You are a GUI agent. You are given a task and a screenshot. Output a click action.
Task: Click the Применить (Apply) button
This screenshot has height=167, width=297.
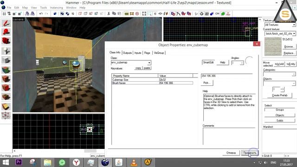[250, 153]
